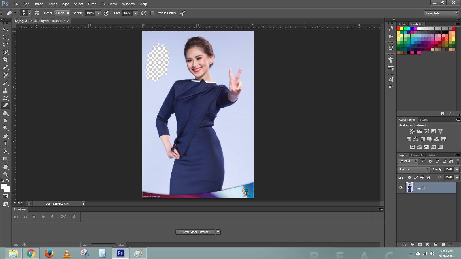Select the Clone Stamp tool

coord(5,90)
